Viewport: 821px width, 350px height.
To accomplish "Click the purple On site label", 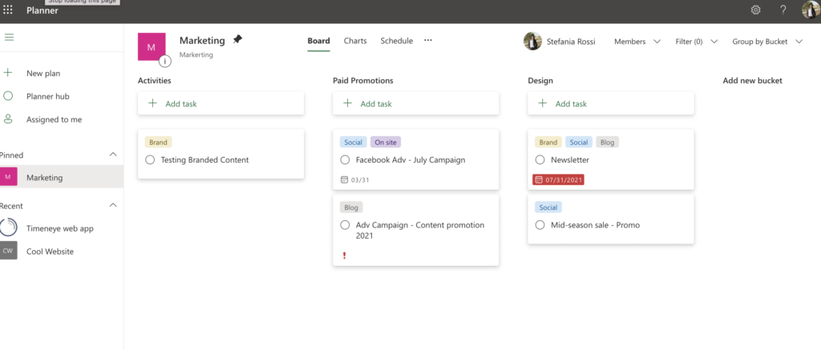I will tap(386, 142).
